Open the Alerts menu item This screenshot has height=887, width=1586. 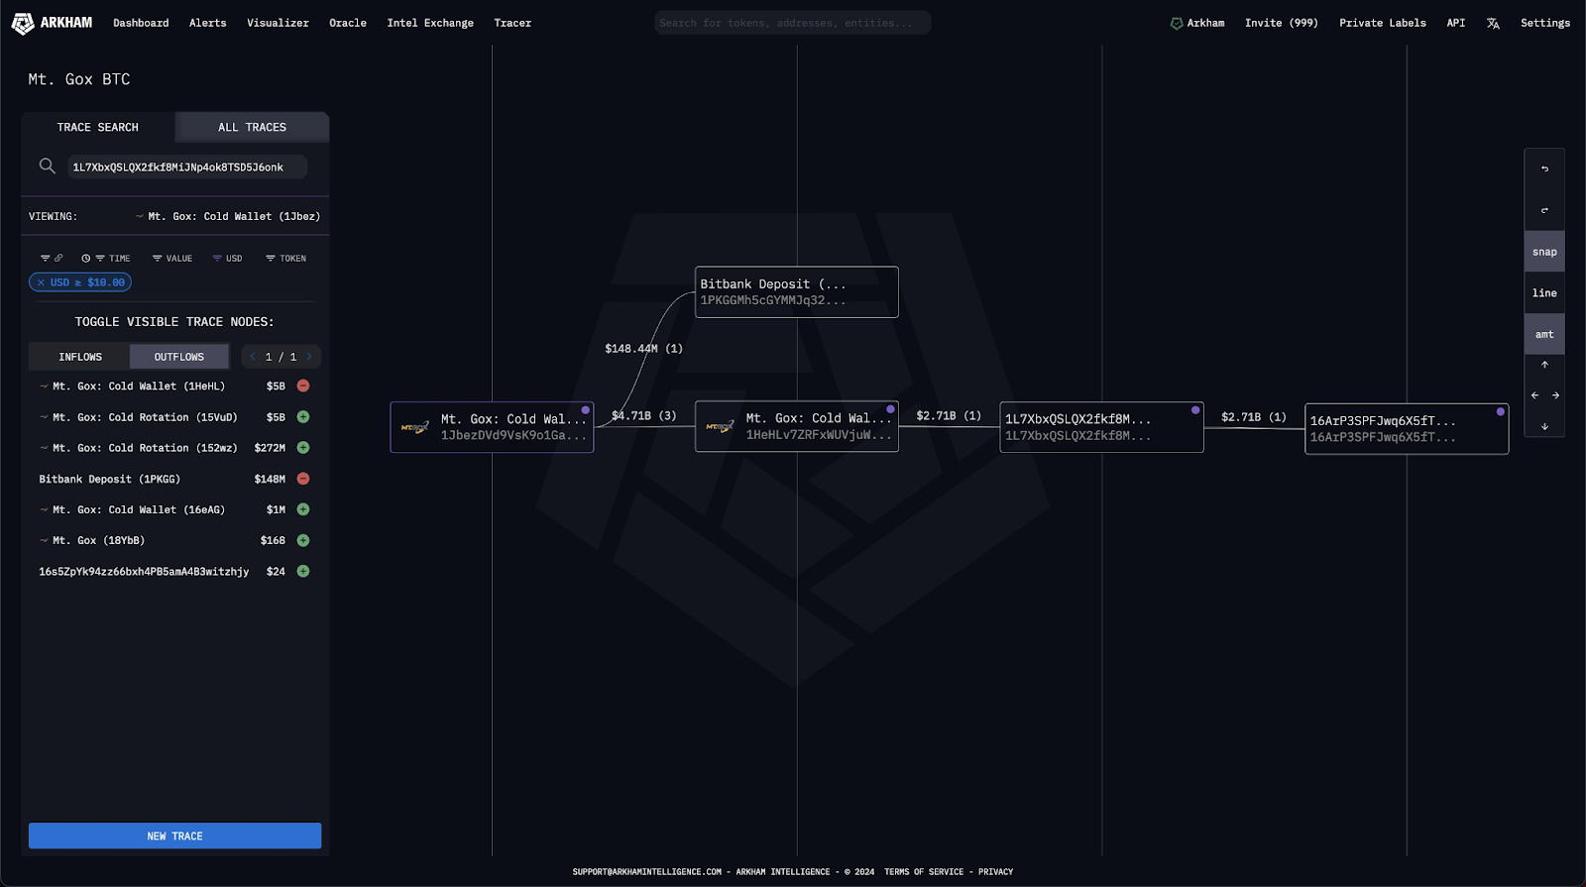tap(207, 23)
